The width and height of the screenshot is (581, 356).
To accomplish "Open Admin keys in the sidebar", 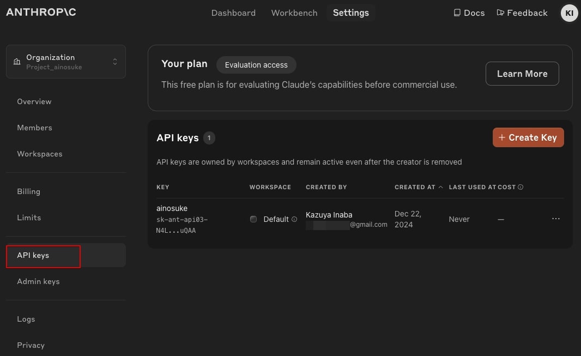I will (38, 281).
